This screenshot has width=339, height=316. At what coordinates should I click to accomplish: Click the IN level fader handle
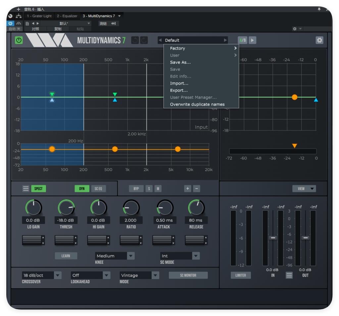click(x=273, y=238)
